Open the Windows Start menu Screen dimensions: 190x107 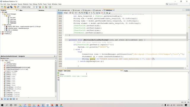coord(2,105)
